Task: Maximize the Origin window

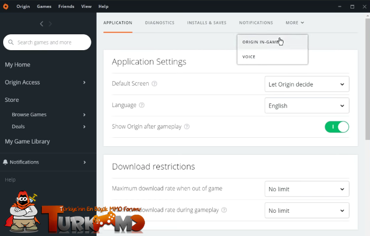Action: click(x=352, y=6)
